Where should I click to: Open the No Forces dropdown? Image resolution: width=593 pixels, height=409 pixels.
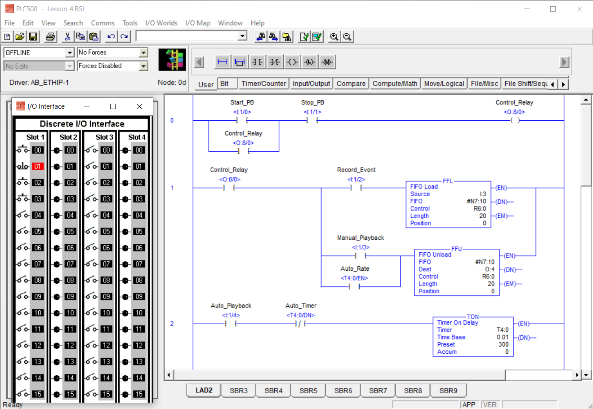[143, 53]
